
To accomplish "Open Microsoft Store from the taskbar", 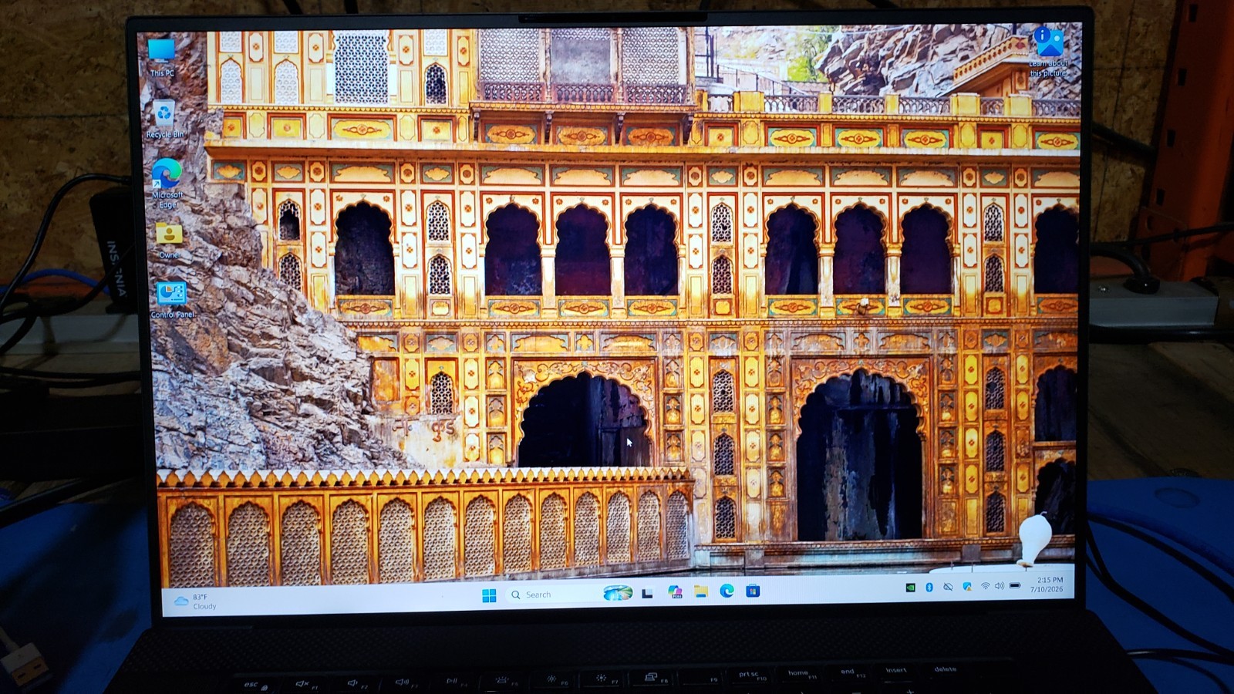I will click(x=753, y=591).
